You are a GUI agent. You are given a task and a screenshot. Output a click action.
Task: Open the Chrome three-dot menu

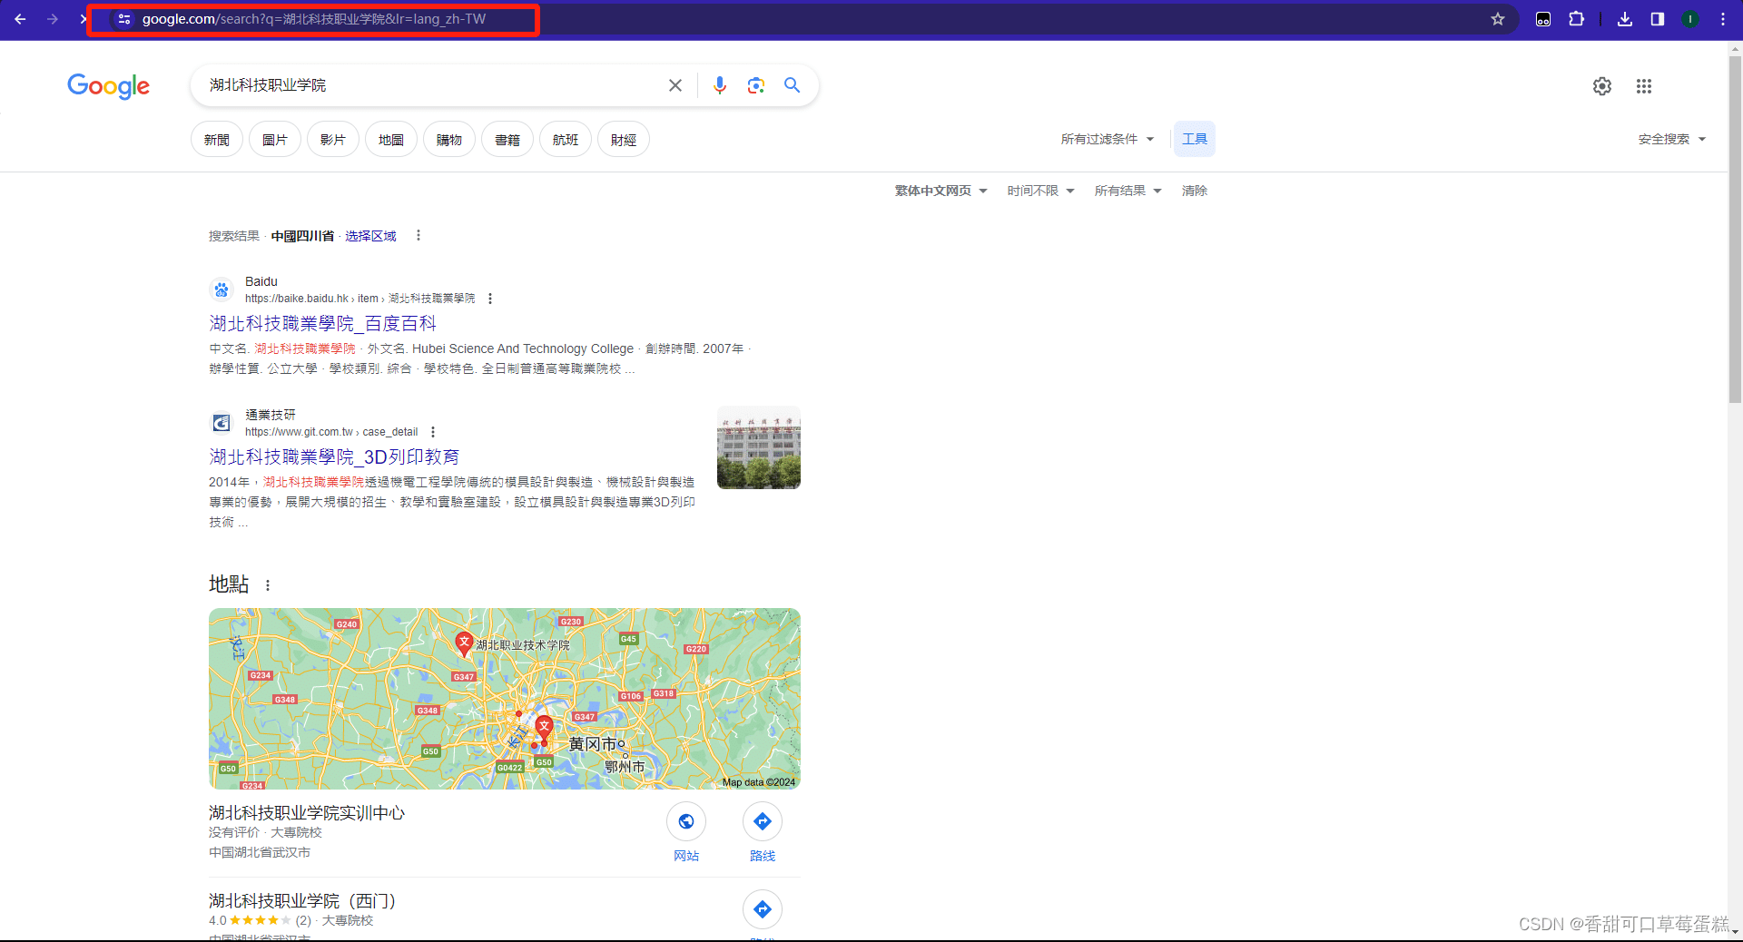1723,19
